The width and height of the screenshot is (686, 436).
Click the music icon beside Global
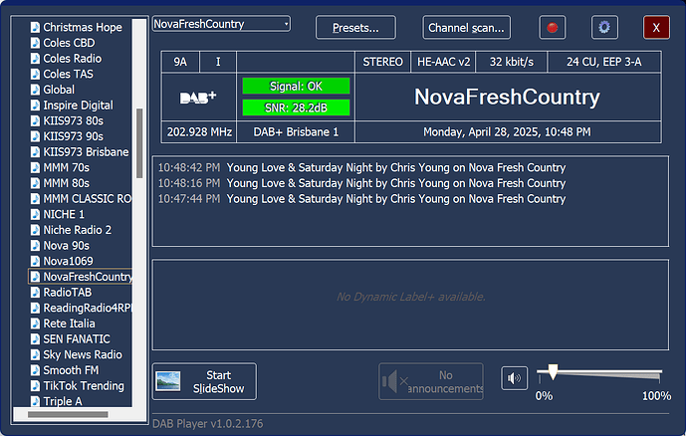(x=35, y=90)
